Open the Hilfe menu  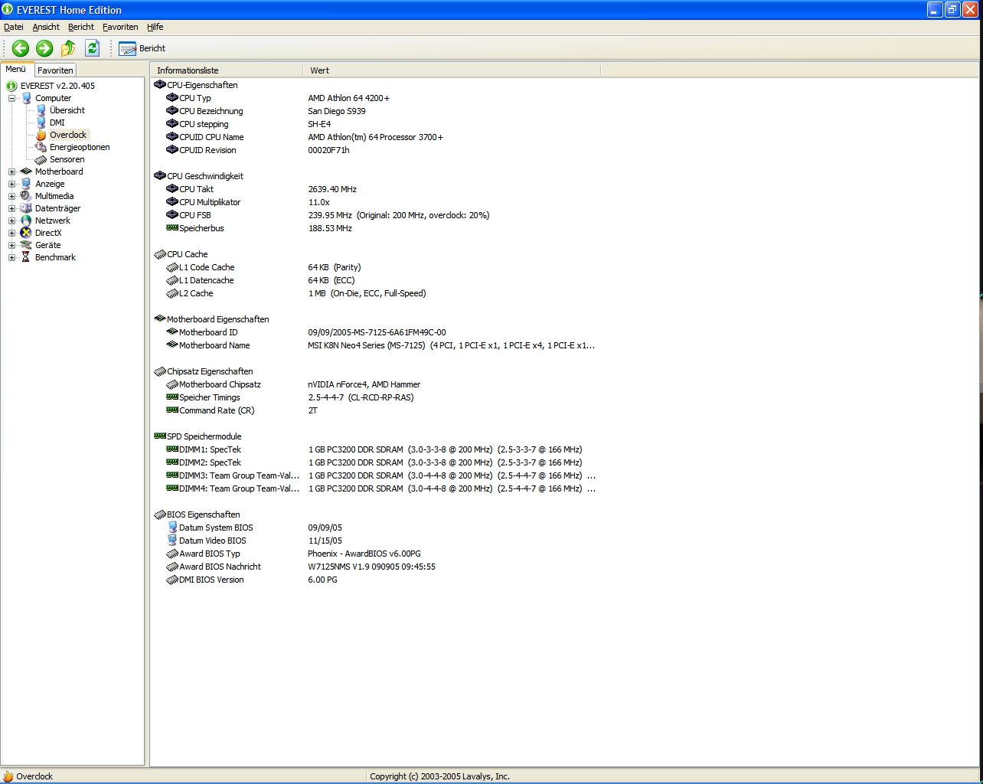[155, 27]
